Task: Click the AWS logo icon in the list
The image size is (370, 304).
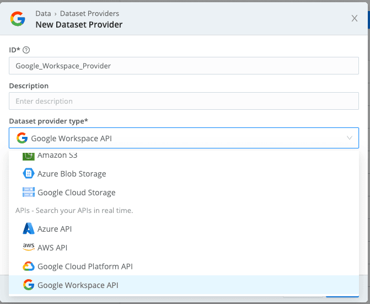Action: coord(29,248)
